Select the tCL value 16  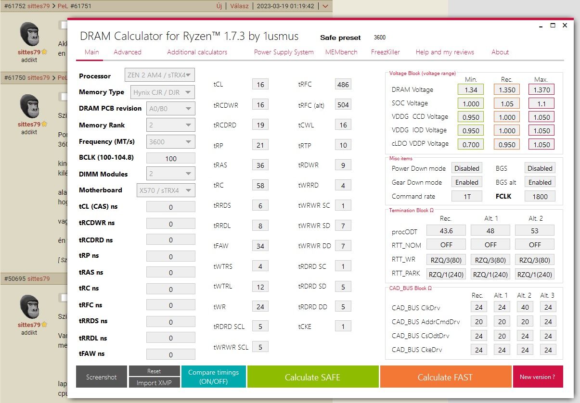(x=260, y=85)
